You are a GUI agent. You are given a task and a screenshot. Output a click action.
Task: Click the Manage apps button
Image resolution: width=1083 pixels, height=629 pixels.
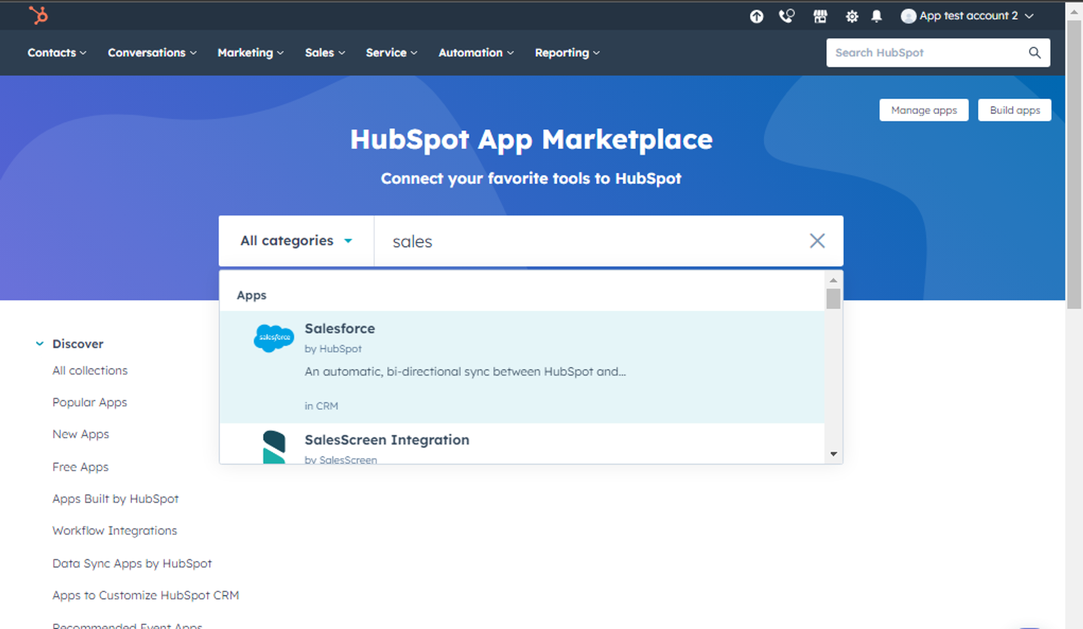point(924,110)
